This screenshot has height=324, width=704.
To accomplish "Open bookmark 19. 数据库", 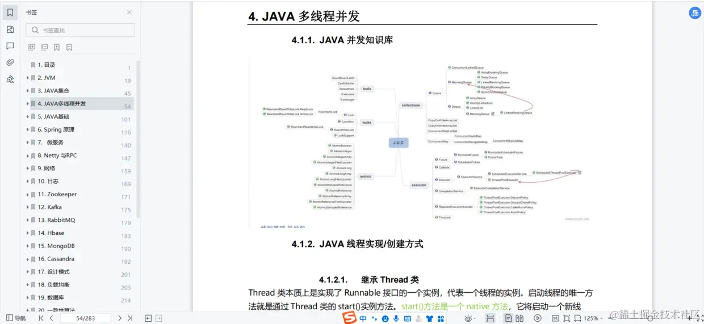I will pos(51,298).
